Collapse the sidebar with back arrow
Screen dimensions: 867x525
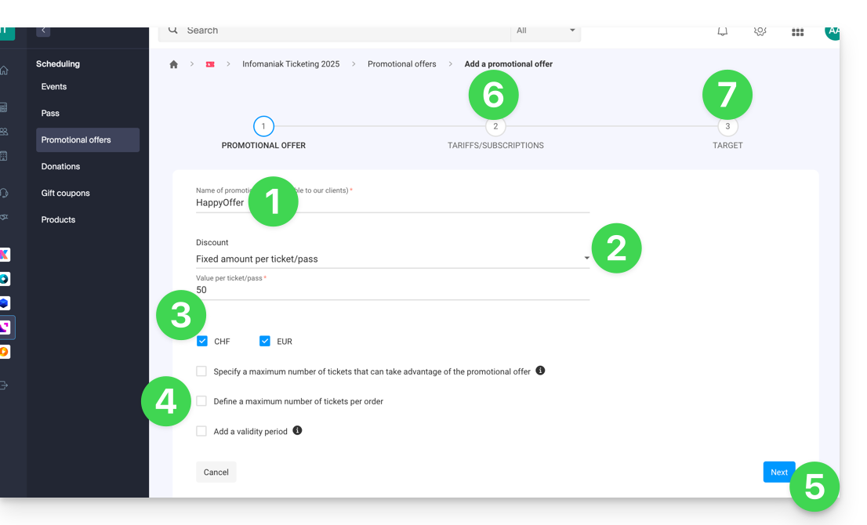pos(43,31)
